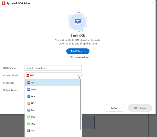The image size is (157, 137).
Task: Click the Language label
Action: [x=8, y=83]
